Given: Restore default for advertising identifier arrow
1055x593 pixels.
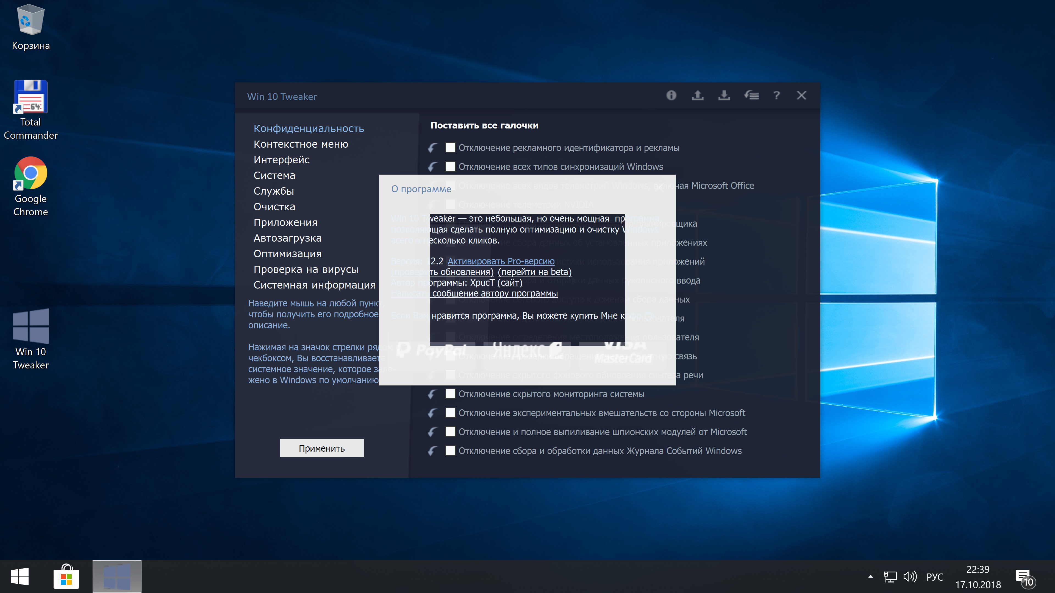Looking at the screenshot, I should tap(432, 148).
